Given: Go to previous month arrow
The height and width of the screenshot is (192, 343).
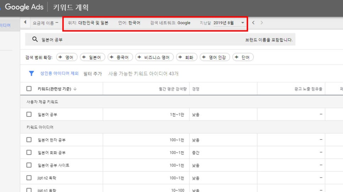Looking at the screenshot, I should (253, 23).
